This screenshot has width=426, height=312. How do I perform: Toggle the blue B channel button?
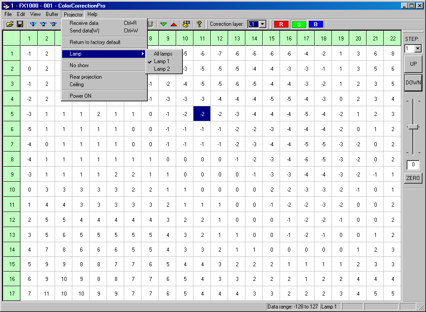(316, 24)
